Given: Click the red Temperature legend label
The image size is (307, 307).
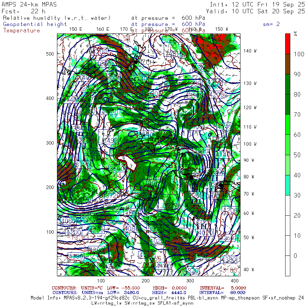Looking at the screenshot, I should pos(21,30).
